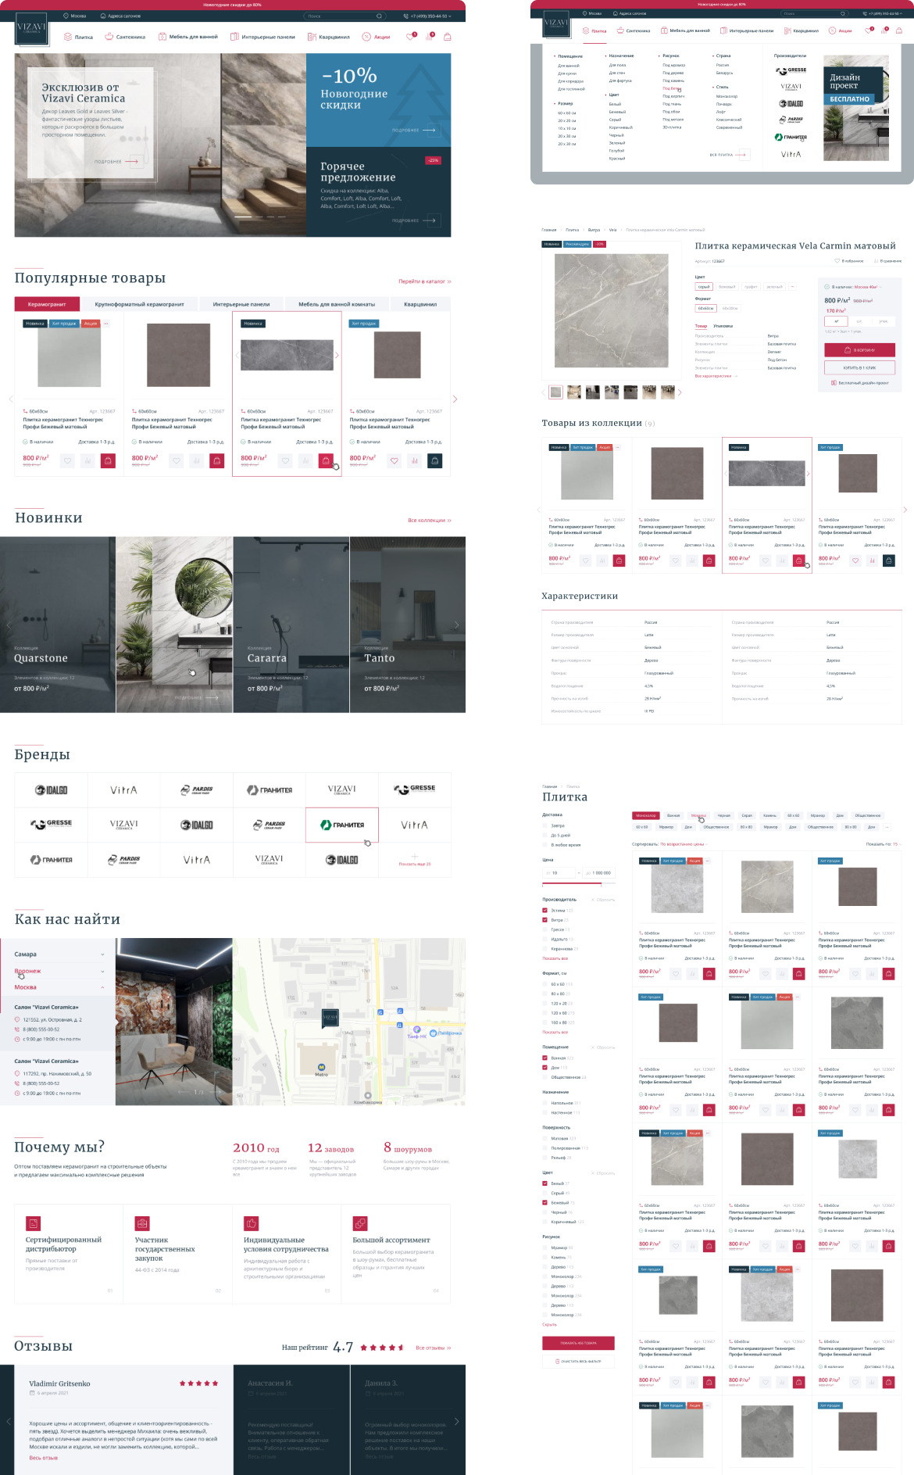Click search magnifier icon in top bar
This screenshot has height=1475, width=914.
tap(379, 16)
